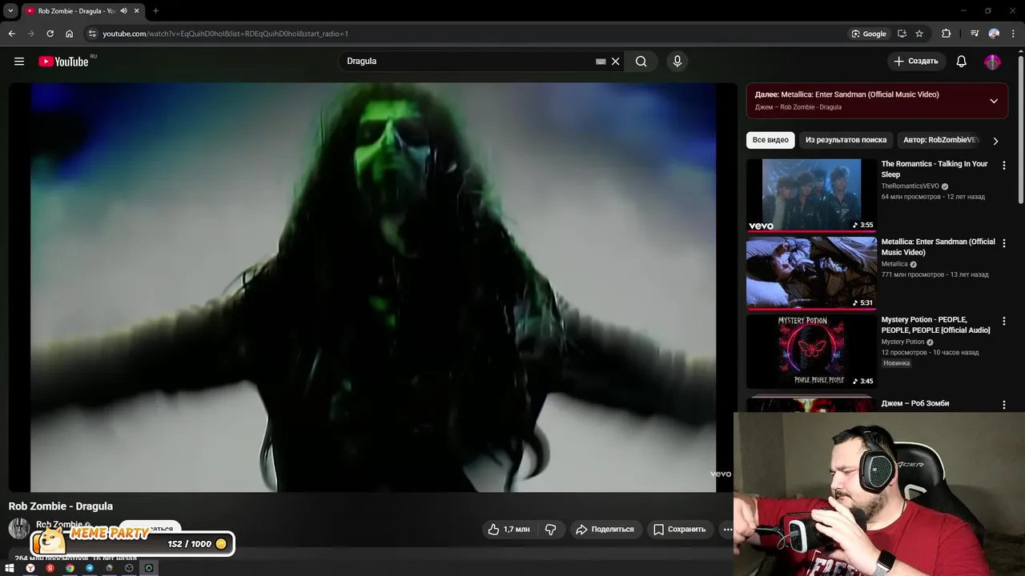Open TheRomanticsVEVO channel link
Image resolution: width=1025 pixels, height=576 pixels.
tap(910, 186)
